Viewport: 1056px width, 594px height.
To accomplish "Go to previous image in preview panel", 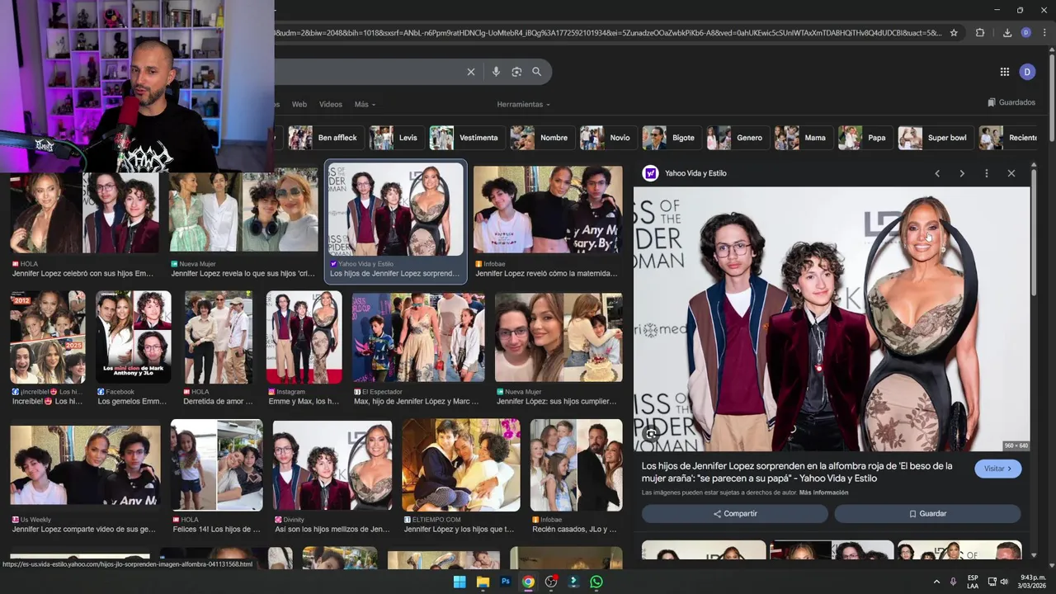I will tap(937, 173).
